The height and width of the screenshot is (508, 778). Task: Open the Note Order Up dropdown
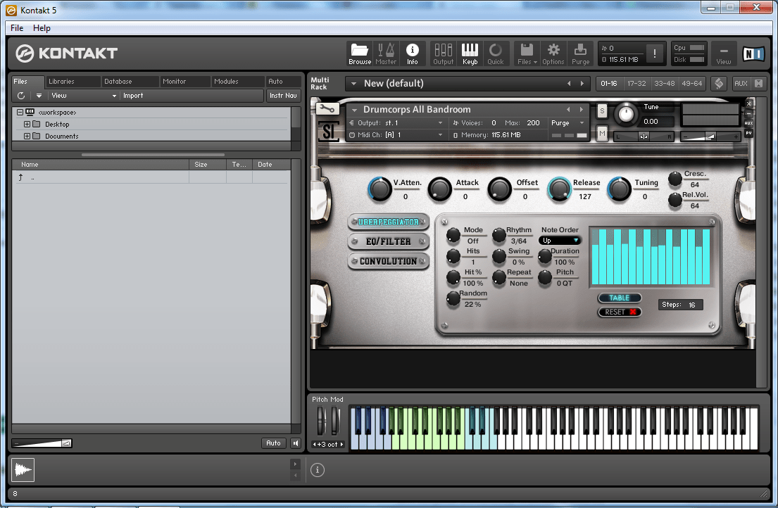click(560, 241)
